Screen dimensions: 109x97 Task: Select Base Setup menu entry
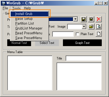pos(29,19)
